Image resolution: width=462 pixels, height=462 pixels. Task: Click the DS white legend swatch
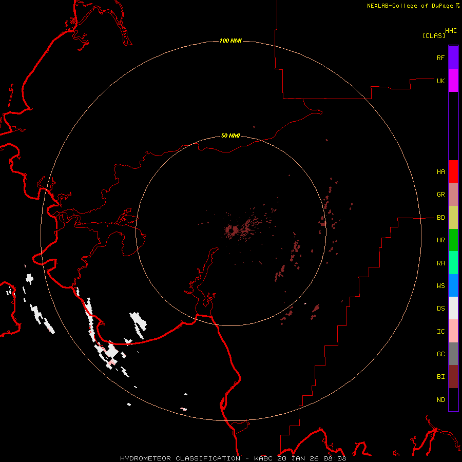pyautogui.click(x=453, y=308)
